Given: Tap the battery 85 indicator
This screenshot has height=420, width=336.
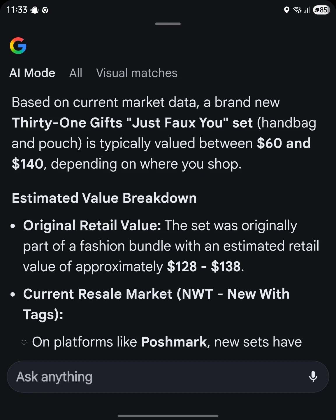Looking at the screenshot, I should tap(321, 10).
